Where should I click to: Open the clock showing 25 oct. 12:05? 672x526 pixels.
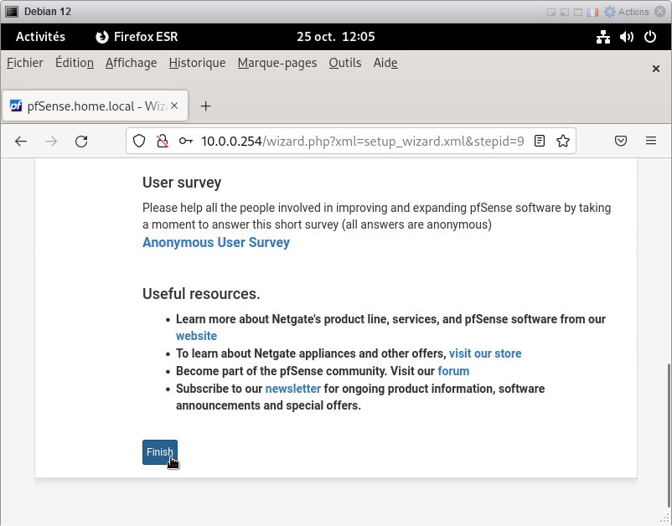[x=335, y=37]
